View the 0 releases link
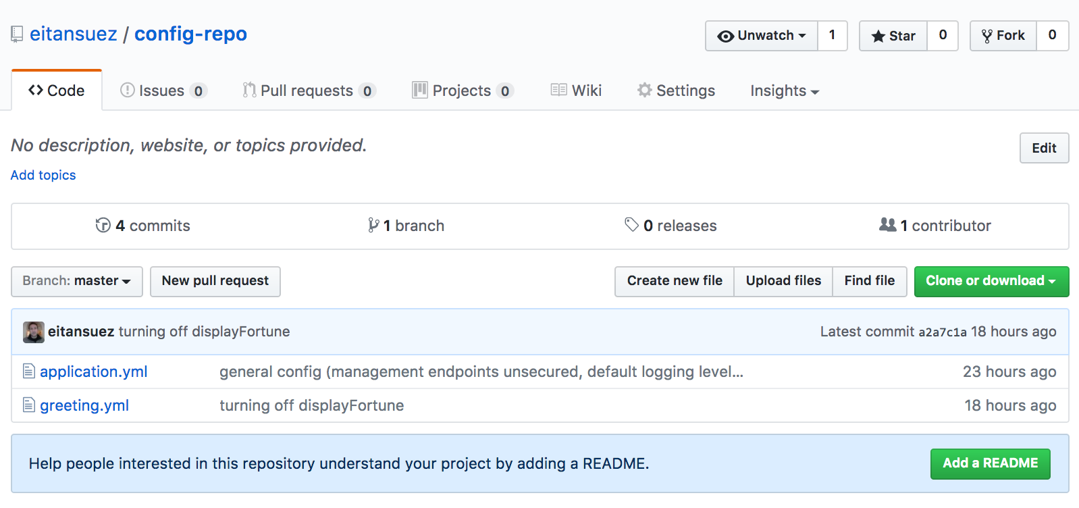The height and width of the screenshot is (508, 1079). 670,226
